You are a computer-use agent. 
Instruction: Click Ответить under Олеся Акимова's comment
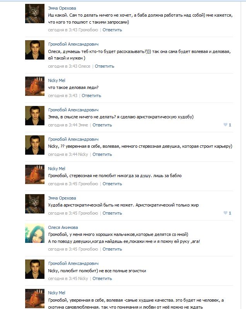pos(112,249)
